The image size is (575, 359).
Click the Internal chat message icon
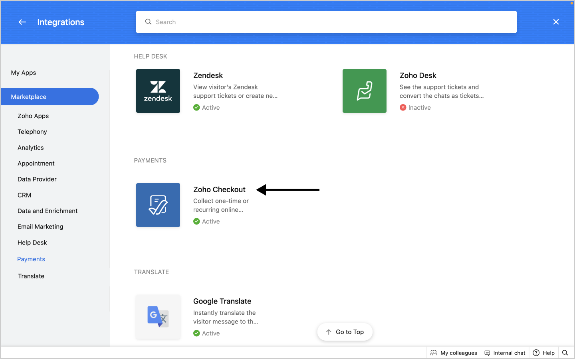pos(487,353)
